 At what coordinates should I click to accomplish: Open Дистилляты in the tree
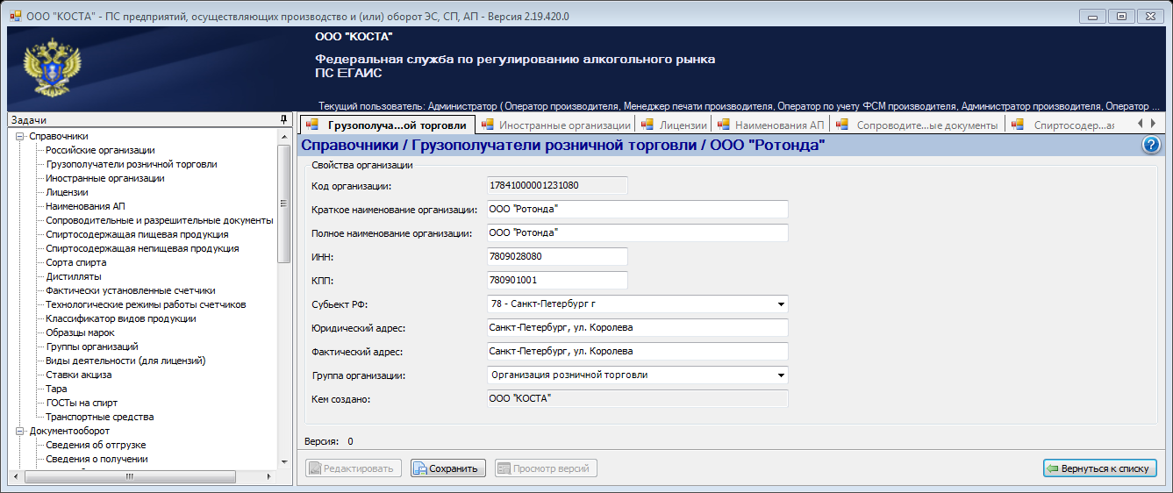point(74,276)
